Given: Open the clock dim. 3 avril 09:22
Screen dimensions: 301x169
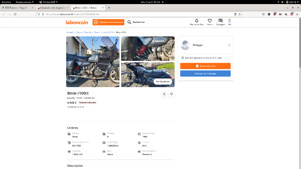Looking at the screenshot, I should click(x=150, y=2).
